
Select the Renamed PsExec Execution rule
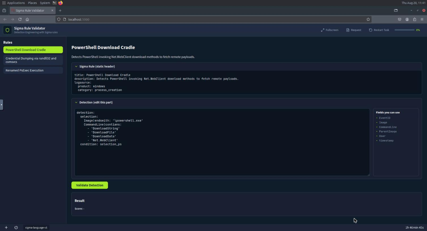tap(33, 70)
